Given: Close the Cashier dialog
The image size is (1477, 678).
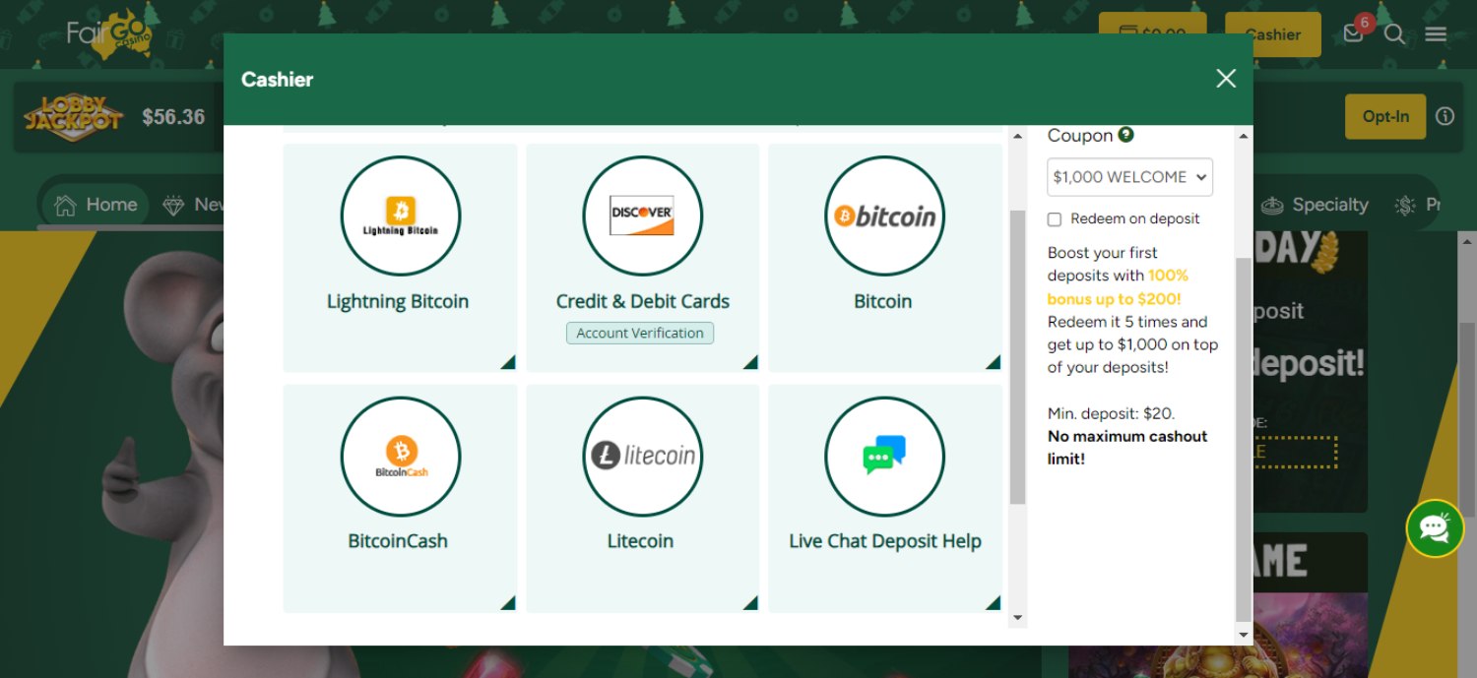Looking at the screenshot, I should coord(1226,79).
